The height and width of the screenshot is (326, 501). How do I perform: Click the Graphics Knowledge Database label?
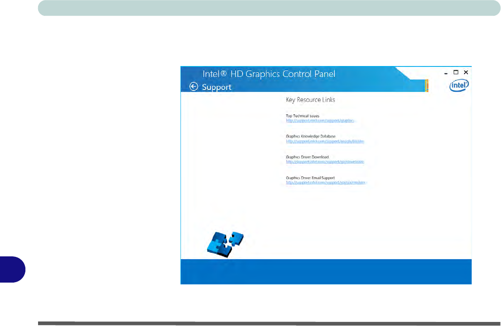coord(311,136)
